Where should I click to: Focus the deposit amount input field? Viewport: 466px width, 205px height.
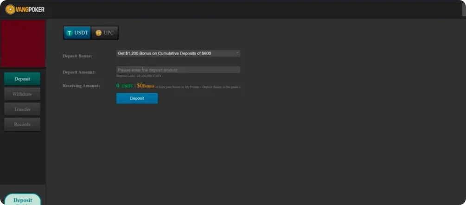[x=178, y=70]
